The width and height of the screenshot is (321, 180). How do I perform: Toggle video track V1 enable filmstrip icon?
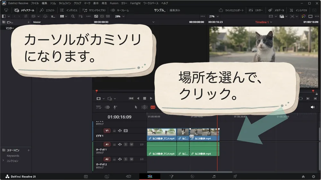[126, 131]
